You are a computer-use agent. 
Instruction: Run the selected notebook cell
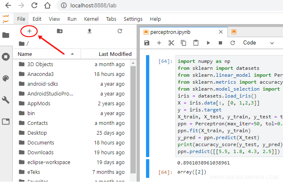click(208, 43)
